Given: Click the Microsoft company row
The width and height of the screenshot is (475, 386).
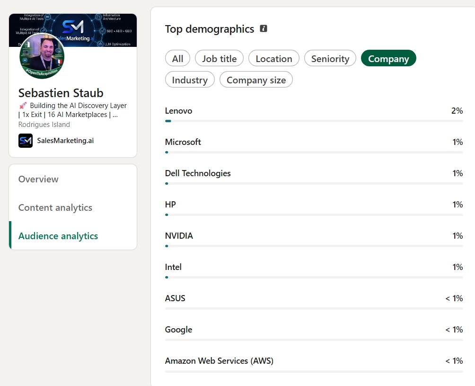Looking at the screenshot, I should (314, 146).
